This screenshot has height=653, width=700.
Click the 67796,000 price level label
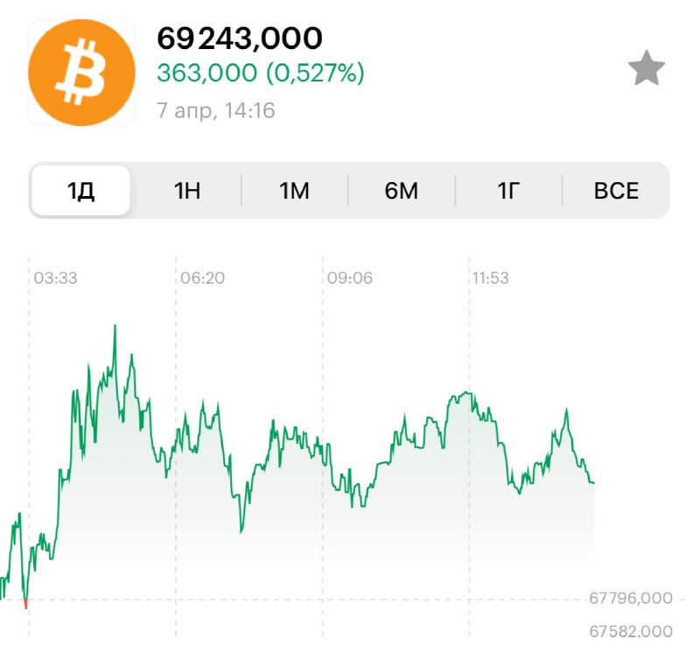click(631, 598)
